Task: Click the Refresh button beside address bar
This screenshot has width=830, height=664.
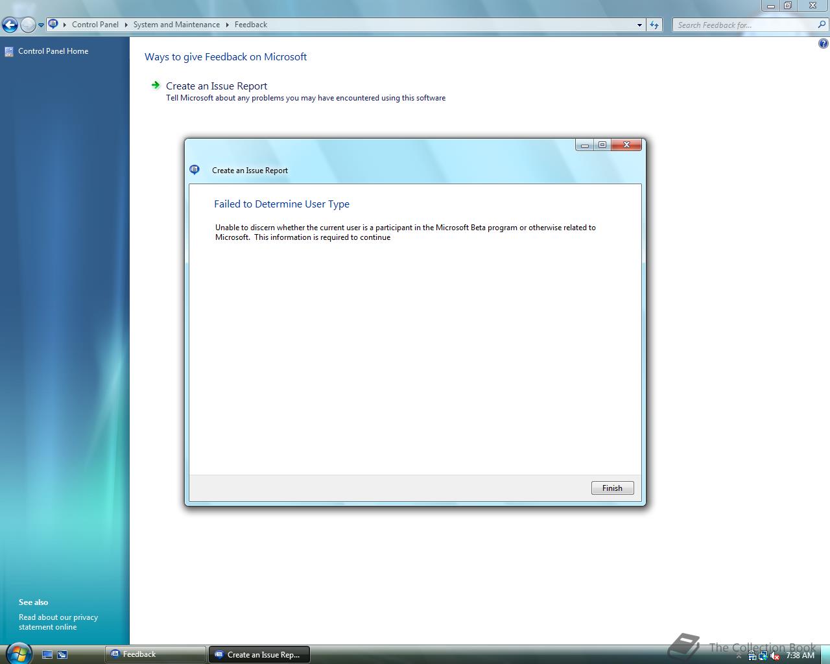Action: tap(654, 25)
